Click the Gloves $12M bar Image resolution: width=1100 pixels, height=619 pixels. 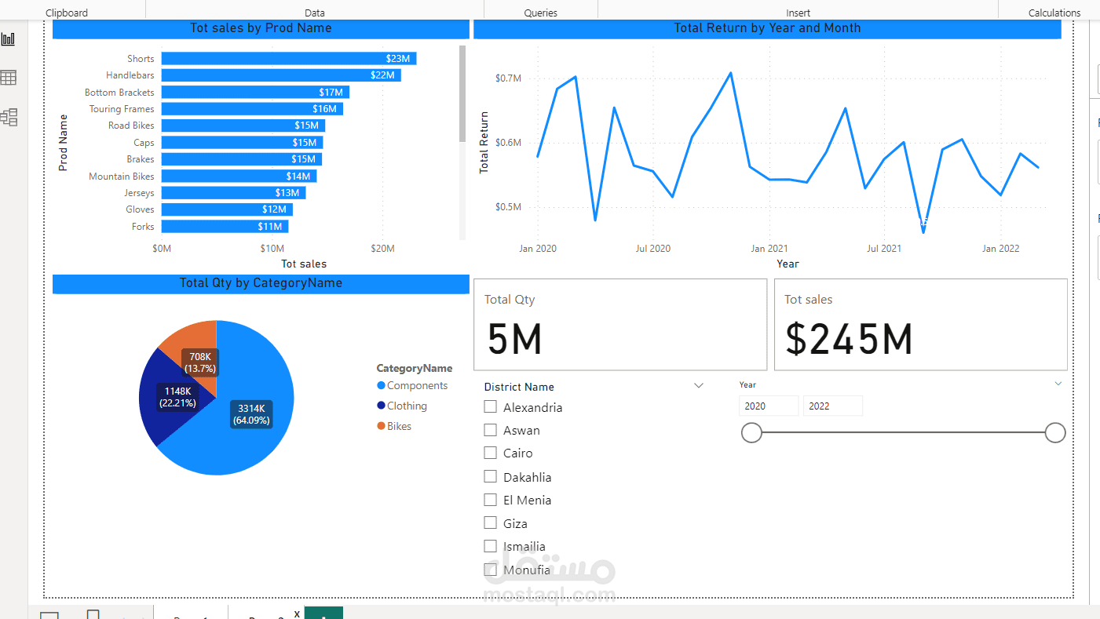click(x=227, y=209)
